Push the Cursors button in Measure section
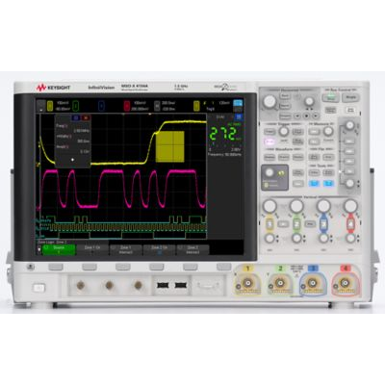 click(314, 132)
